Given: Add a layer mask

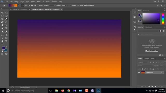Looking at the screenshot, I should tap(149, 87).
